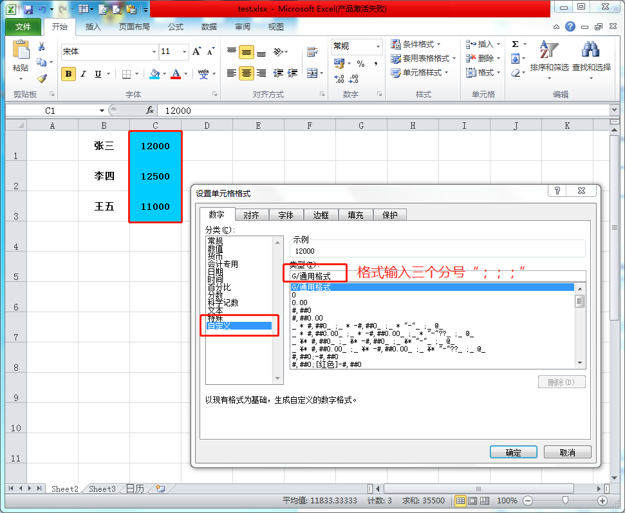This screenshot has width=625, height=513.
Task: Switch to the 填充 tab in dialog
Action: coord(355,215)
